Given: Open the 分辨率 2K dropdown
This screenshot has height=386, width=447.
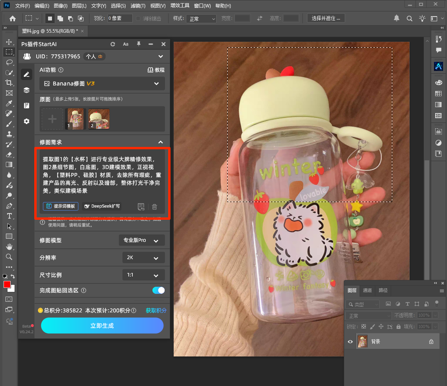Looking at the screenshot, I should tap(144, 258).
